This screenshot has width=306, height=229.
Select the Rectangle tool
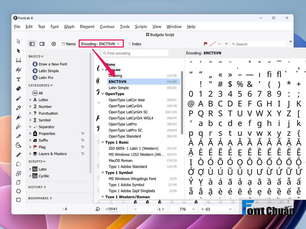[19, 200]
